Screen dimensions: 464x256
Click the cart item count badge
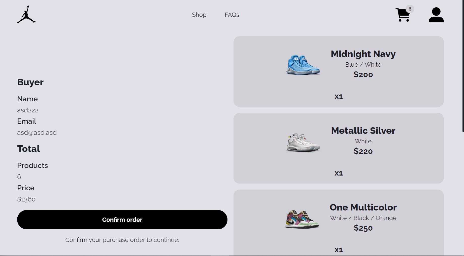(x=410, y=9)
